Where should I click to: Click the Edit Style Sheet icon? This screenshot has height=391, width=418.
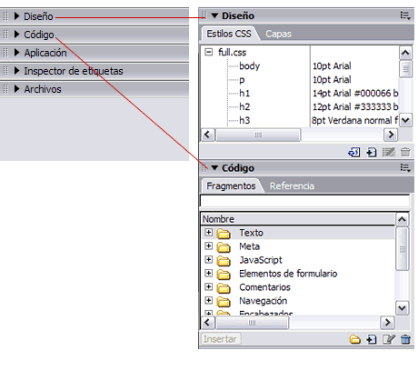point(389,152)
